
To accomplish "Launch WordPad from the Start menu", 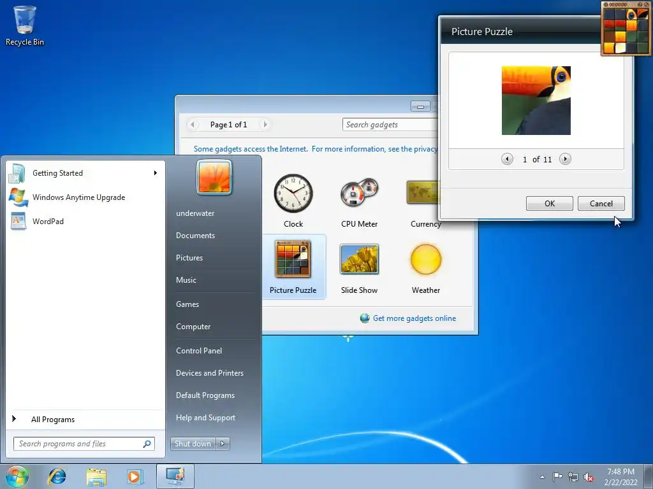I will [86, 221].
